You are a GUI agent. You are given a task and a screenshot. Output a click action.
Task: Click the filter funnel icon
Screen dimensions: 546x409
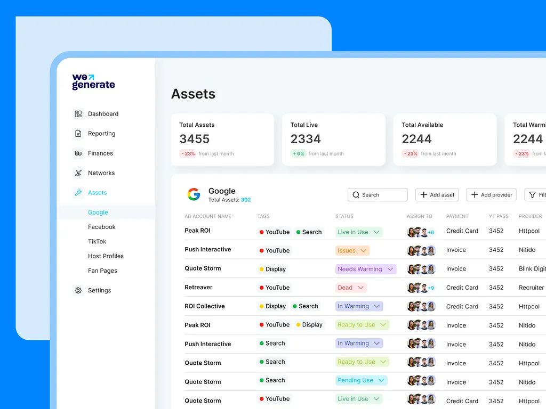point(533,195)
